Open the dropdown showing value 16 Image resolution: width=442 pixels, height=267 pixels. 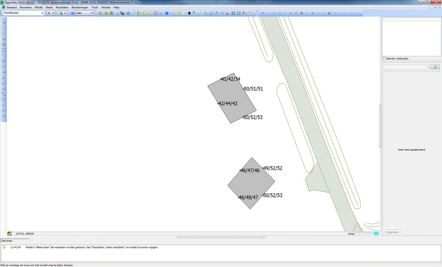click(x=51, y=13)
